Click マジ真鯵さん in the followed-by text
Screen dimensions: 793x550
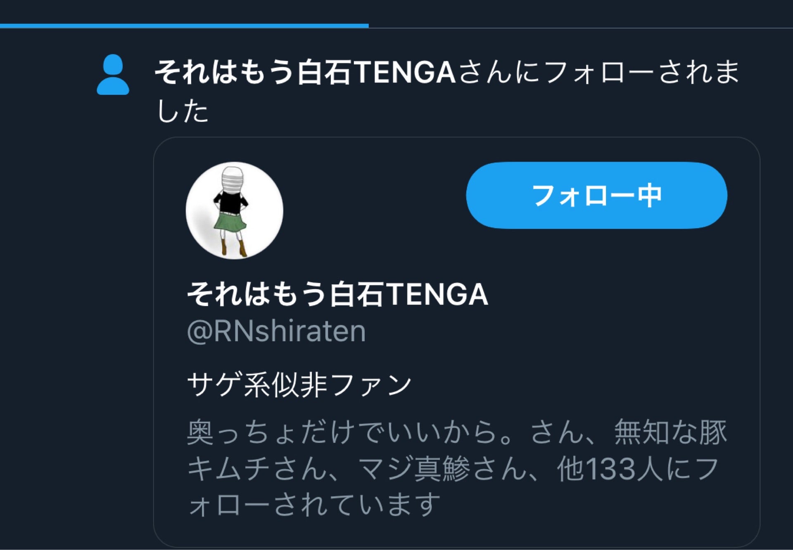pos(442,469)
